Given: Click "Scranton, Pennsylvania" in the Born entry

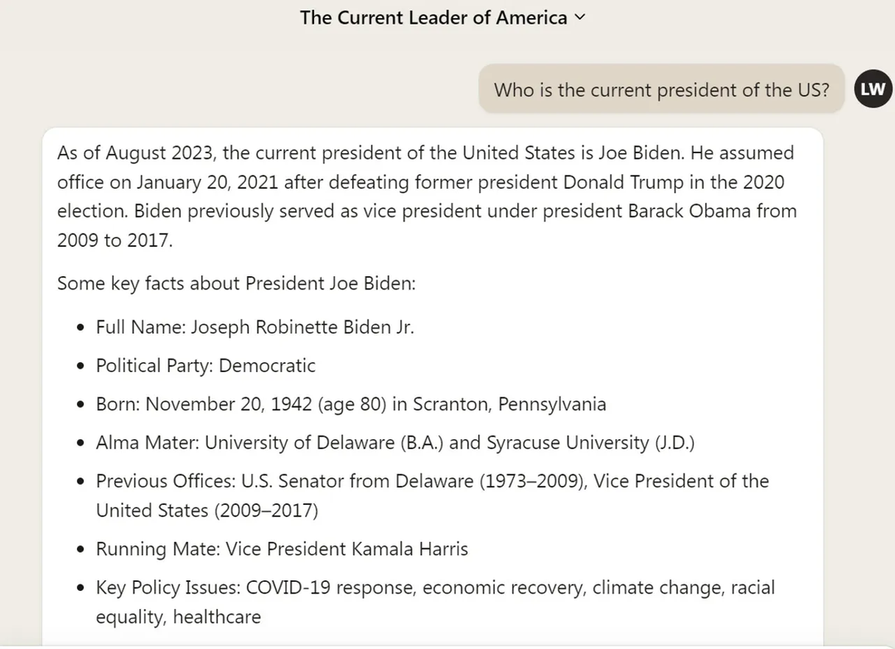Looking at the screenshot, I should [509, 404].
